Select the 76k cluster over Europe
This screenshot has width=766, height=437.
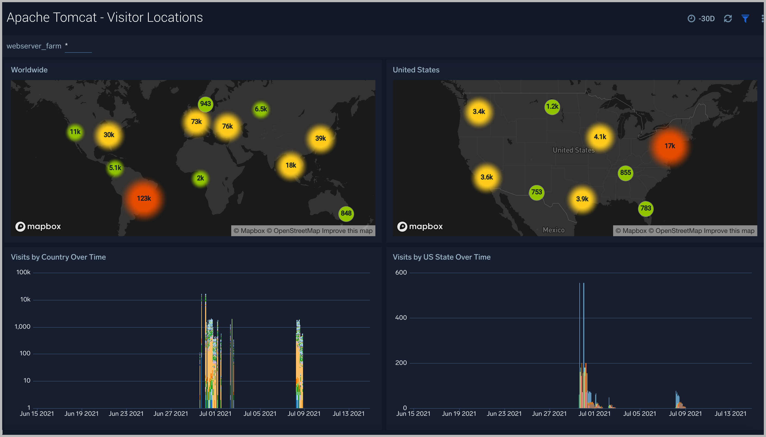(x=227, y=126)
